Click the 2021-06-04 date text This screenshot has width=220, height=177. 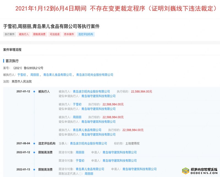pyautogui.click(x=23, y=143)
